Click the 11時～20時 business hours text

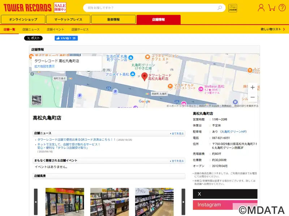click(x=220, y=120)
